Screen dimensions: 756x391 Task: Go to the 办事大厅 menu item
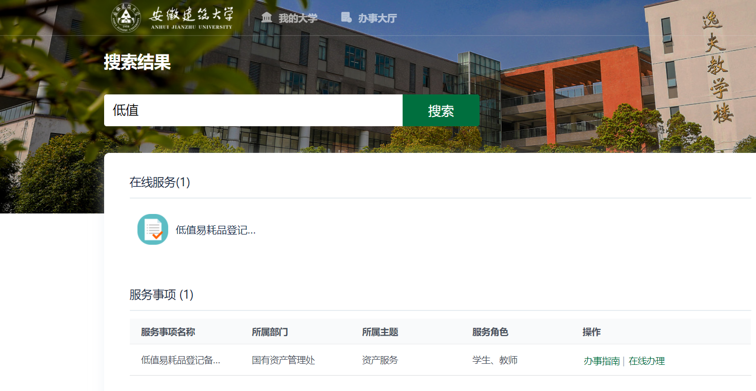click(x=377, y=18)
